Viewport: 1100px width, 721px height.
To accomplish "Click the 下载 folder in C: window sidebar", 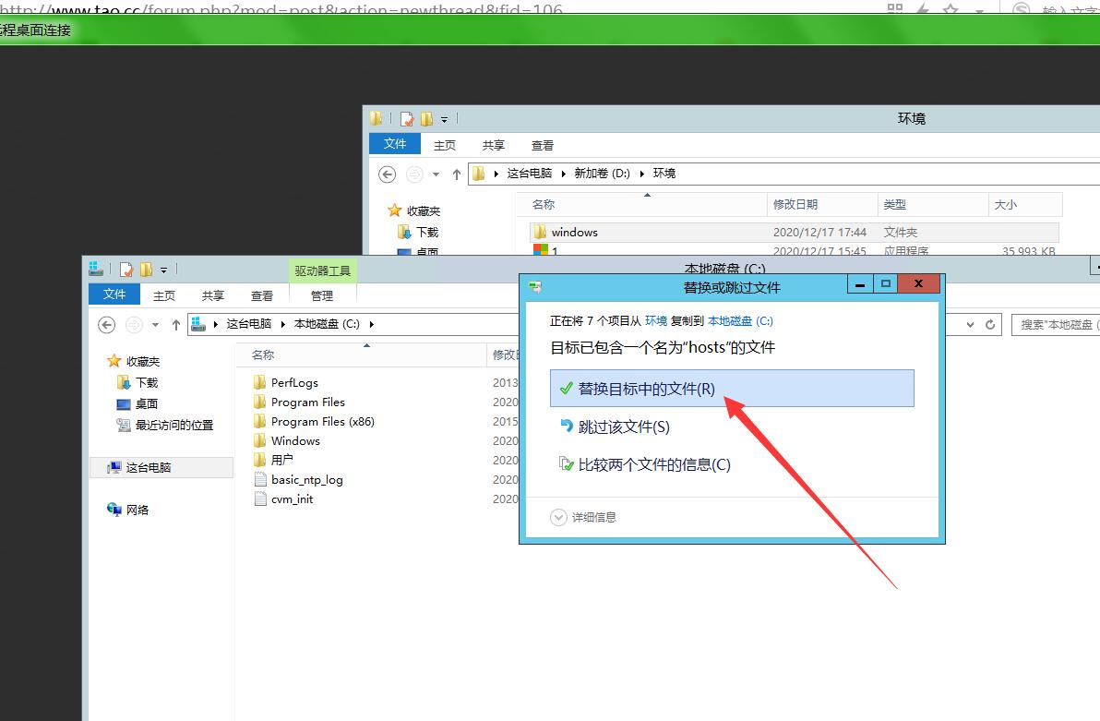I will pyautogui.click(x=146, y=382).
